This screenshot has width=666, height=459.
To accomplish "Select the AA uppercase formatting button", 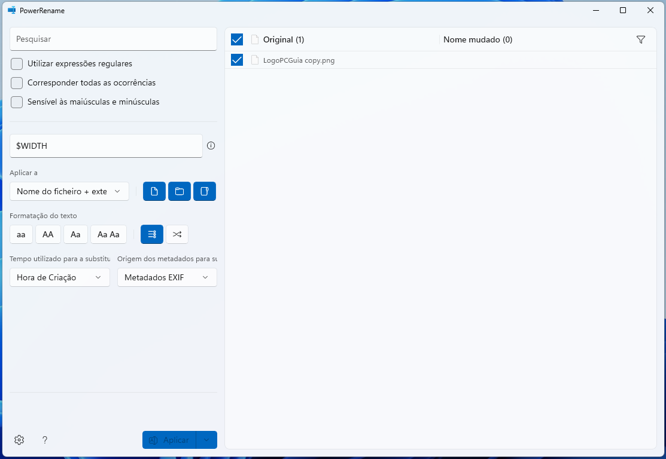I will [48, 234].
